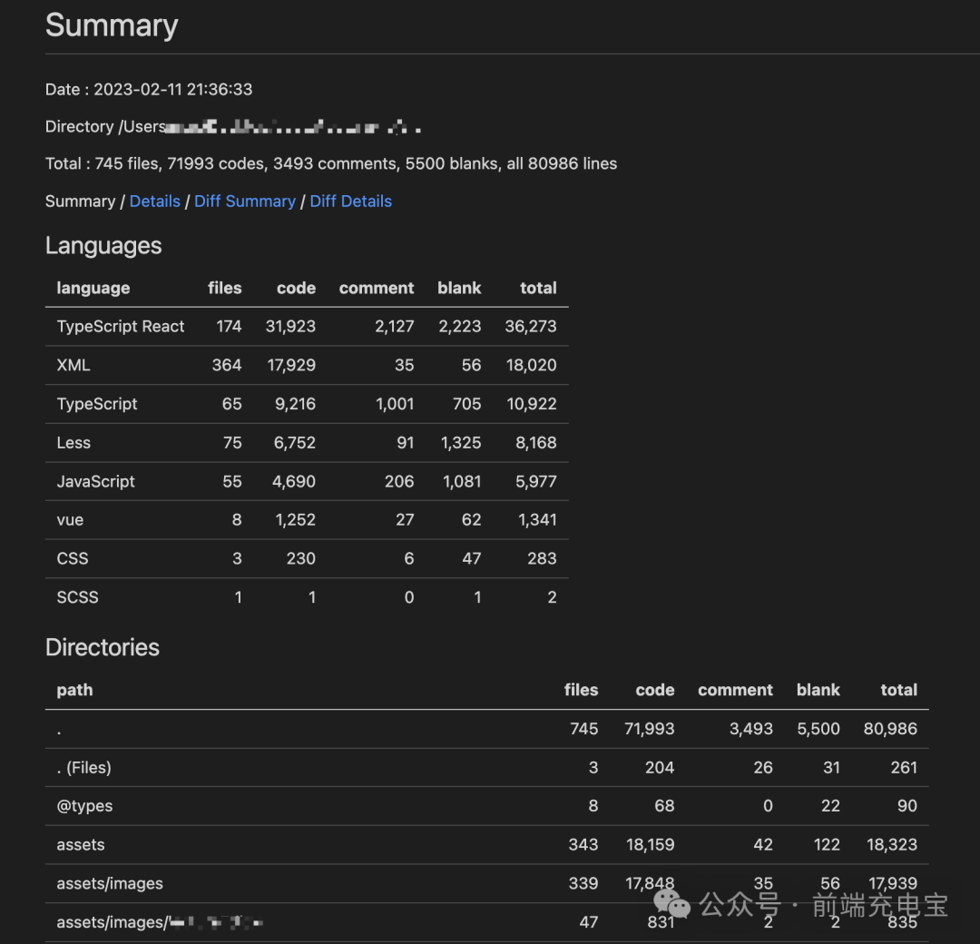The image size is (980, 944).
Task: Click the 'files' header in Directories table
Action: [x=582, y=690]
